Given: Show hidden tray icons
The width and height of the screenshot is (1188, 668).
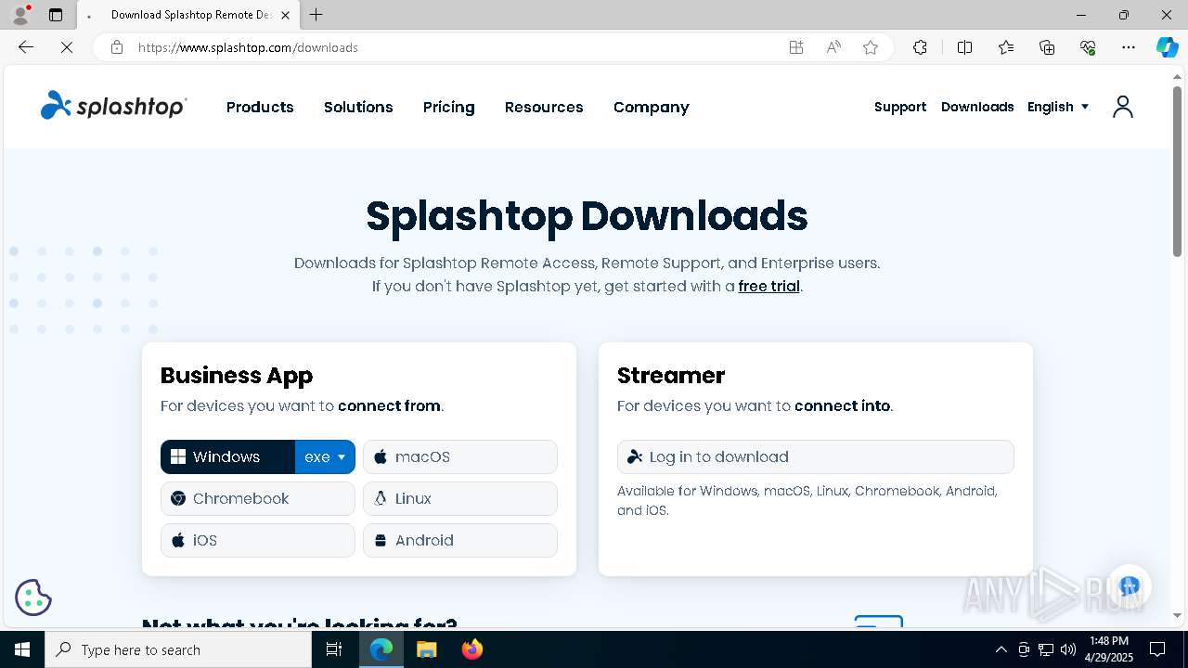Looking at the screenshot, I should tap(1001, 649).
